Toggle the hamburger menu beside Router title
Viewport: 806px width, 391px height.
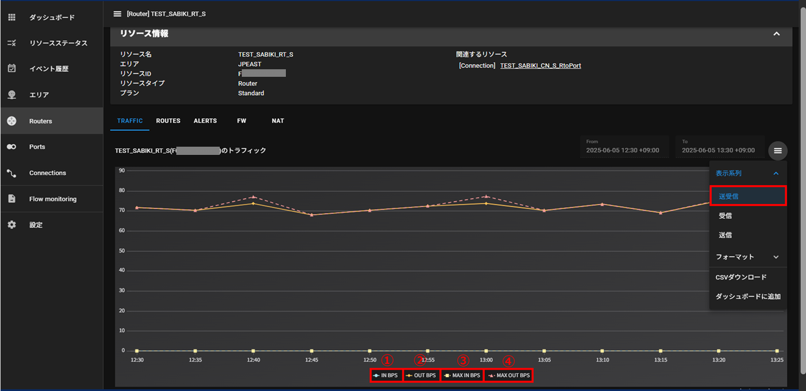coord(117,14)
